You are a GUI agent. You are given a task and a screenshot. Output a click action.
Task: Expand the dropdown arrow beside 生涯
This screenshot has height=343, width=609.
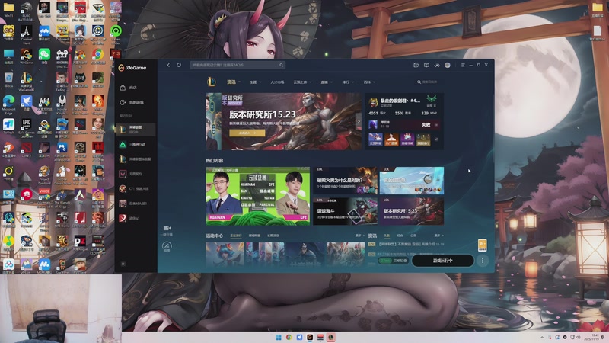[x=260, y=82]
